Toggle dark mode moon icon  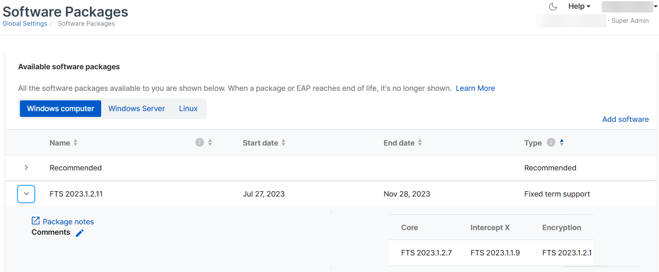(553, 7)
